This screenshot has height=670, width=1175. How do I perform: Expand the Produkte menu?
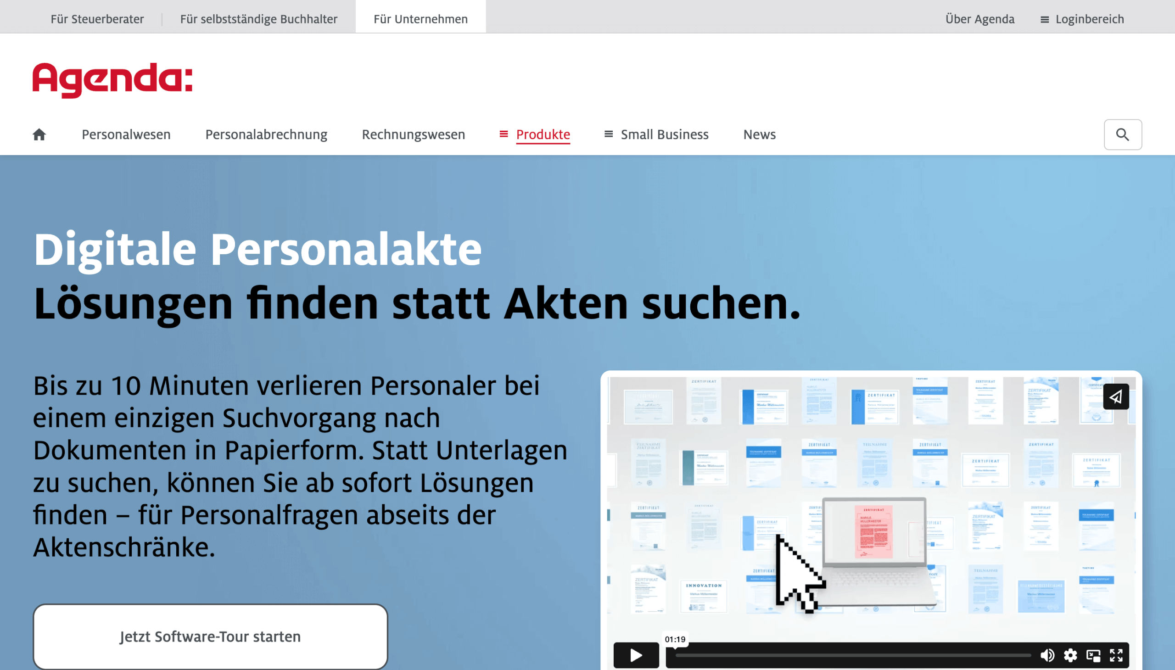(x=535, y=134)
